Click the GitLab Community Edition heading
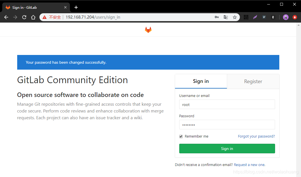The width and height of the screenshot is (301, 177). (x=72, y=80)
